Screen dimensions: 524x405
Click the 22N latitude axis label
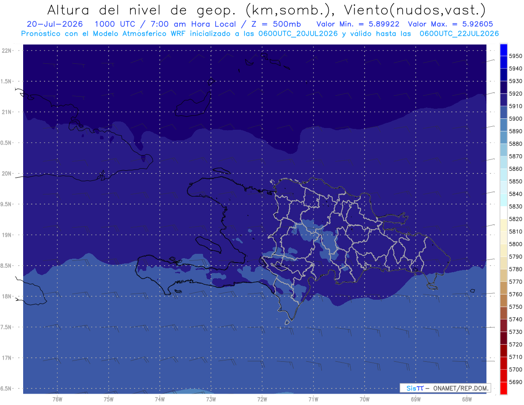tap(7, 51)
